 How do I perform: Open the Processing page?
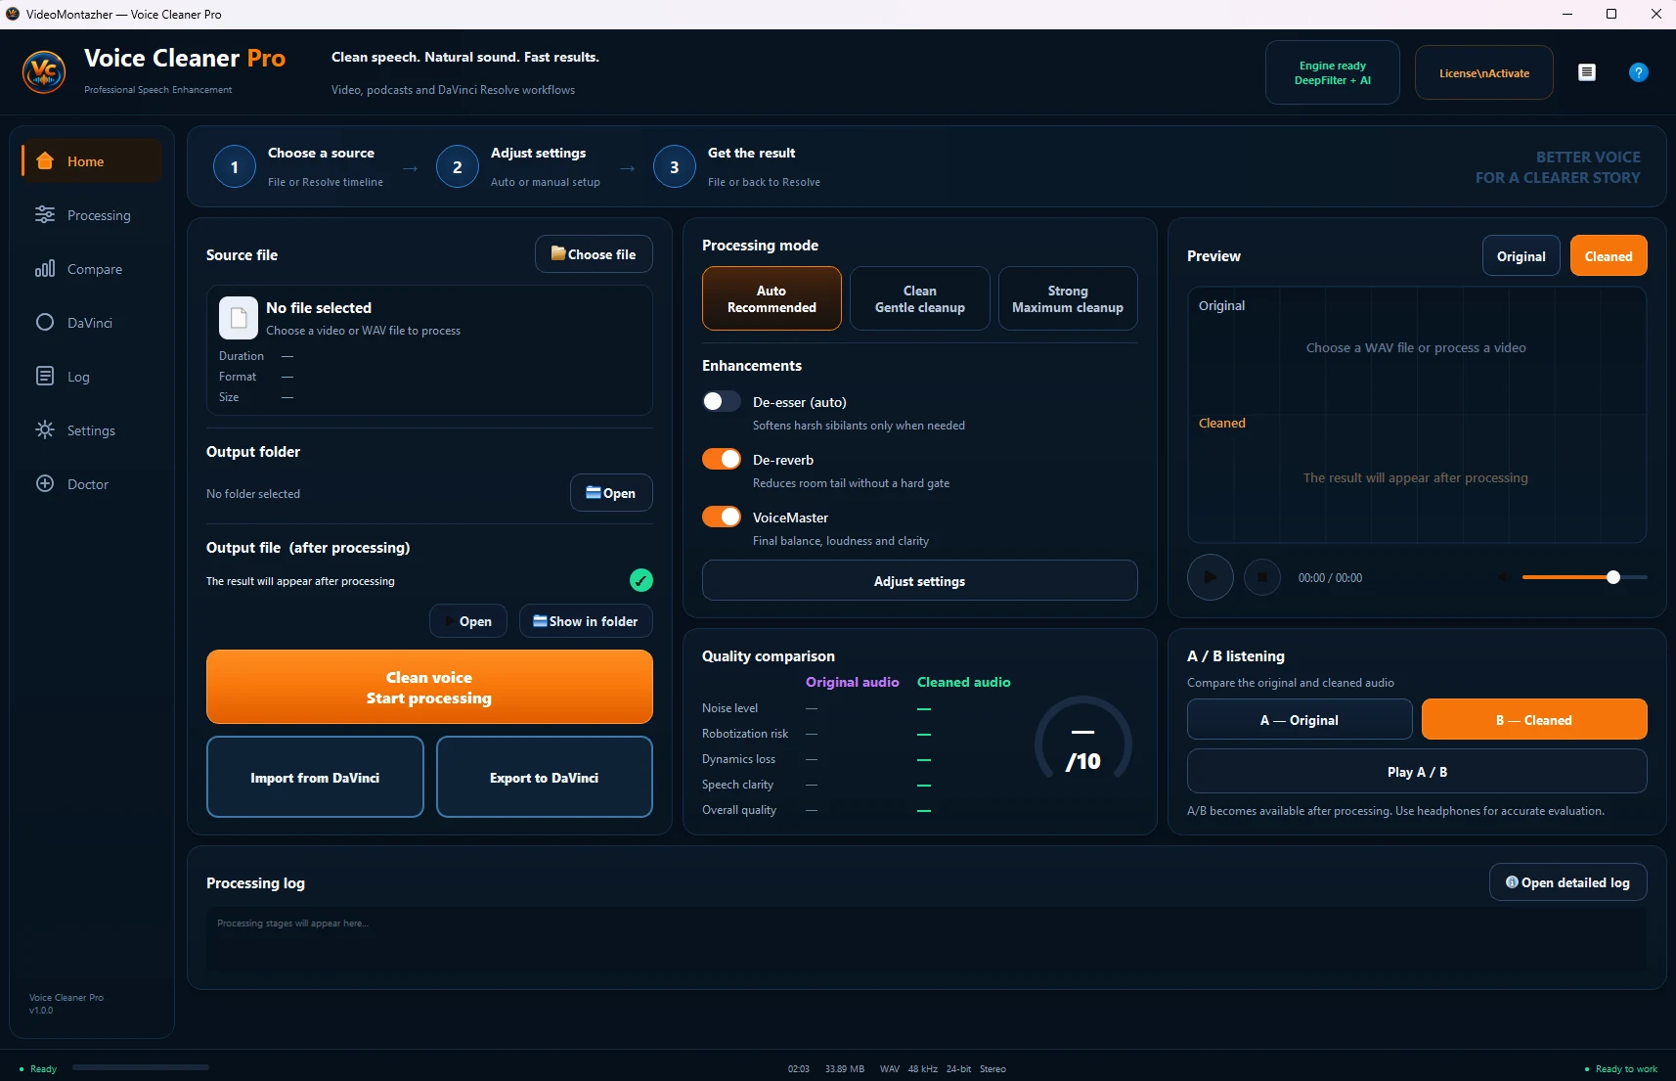[x=92, y=215]
